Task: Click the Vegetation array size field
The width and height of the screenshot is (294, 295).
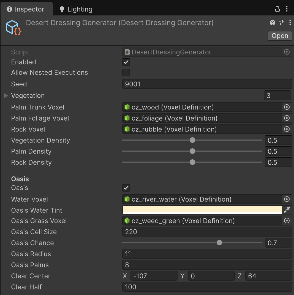Action: tap(277, 96)
